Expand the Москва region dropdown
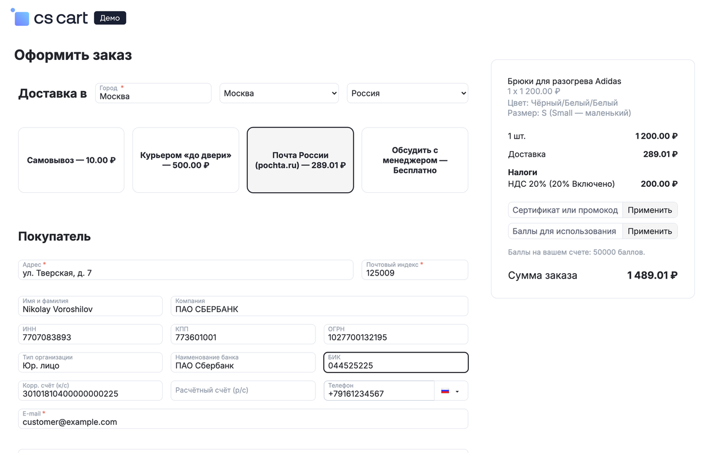 (x=279, y=93)
